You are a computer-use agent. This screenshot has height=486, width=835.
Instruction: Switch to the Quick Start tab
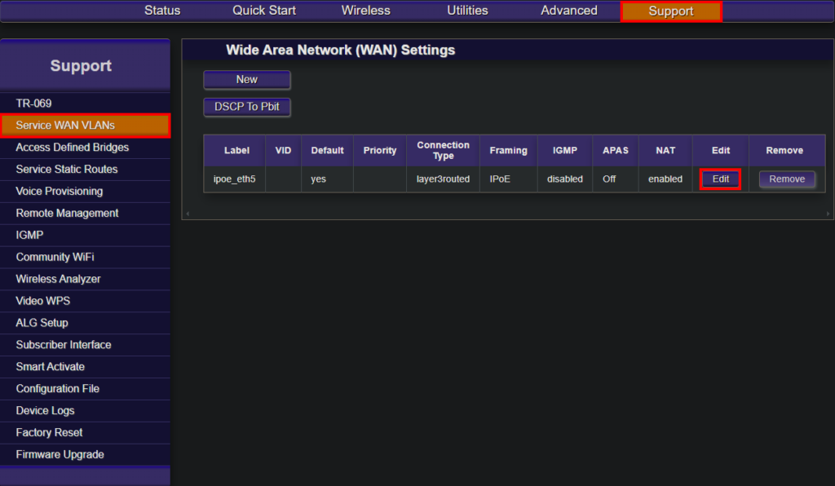264,11
